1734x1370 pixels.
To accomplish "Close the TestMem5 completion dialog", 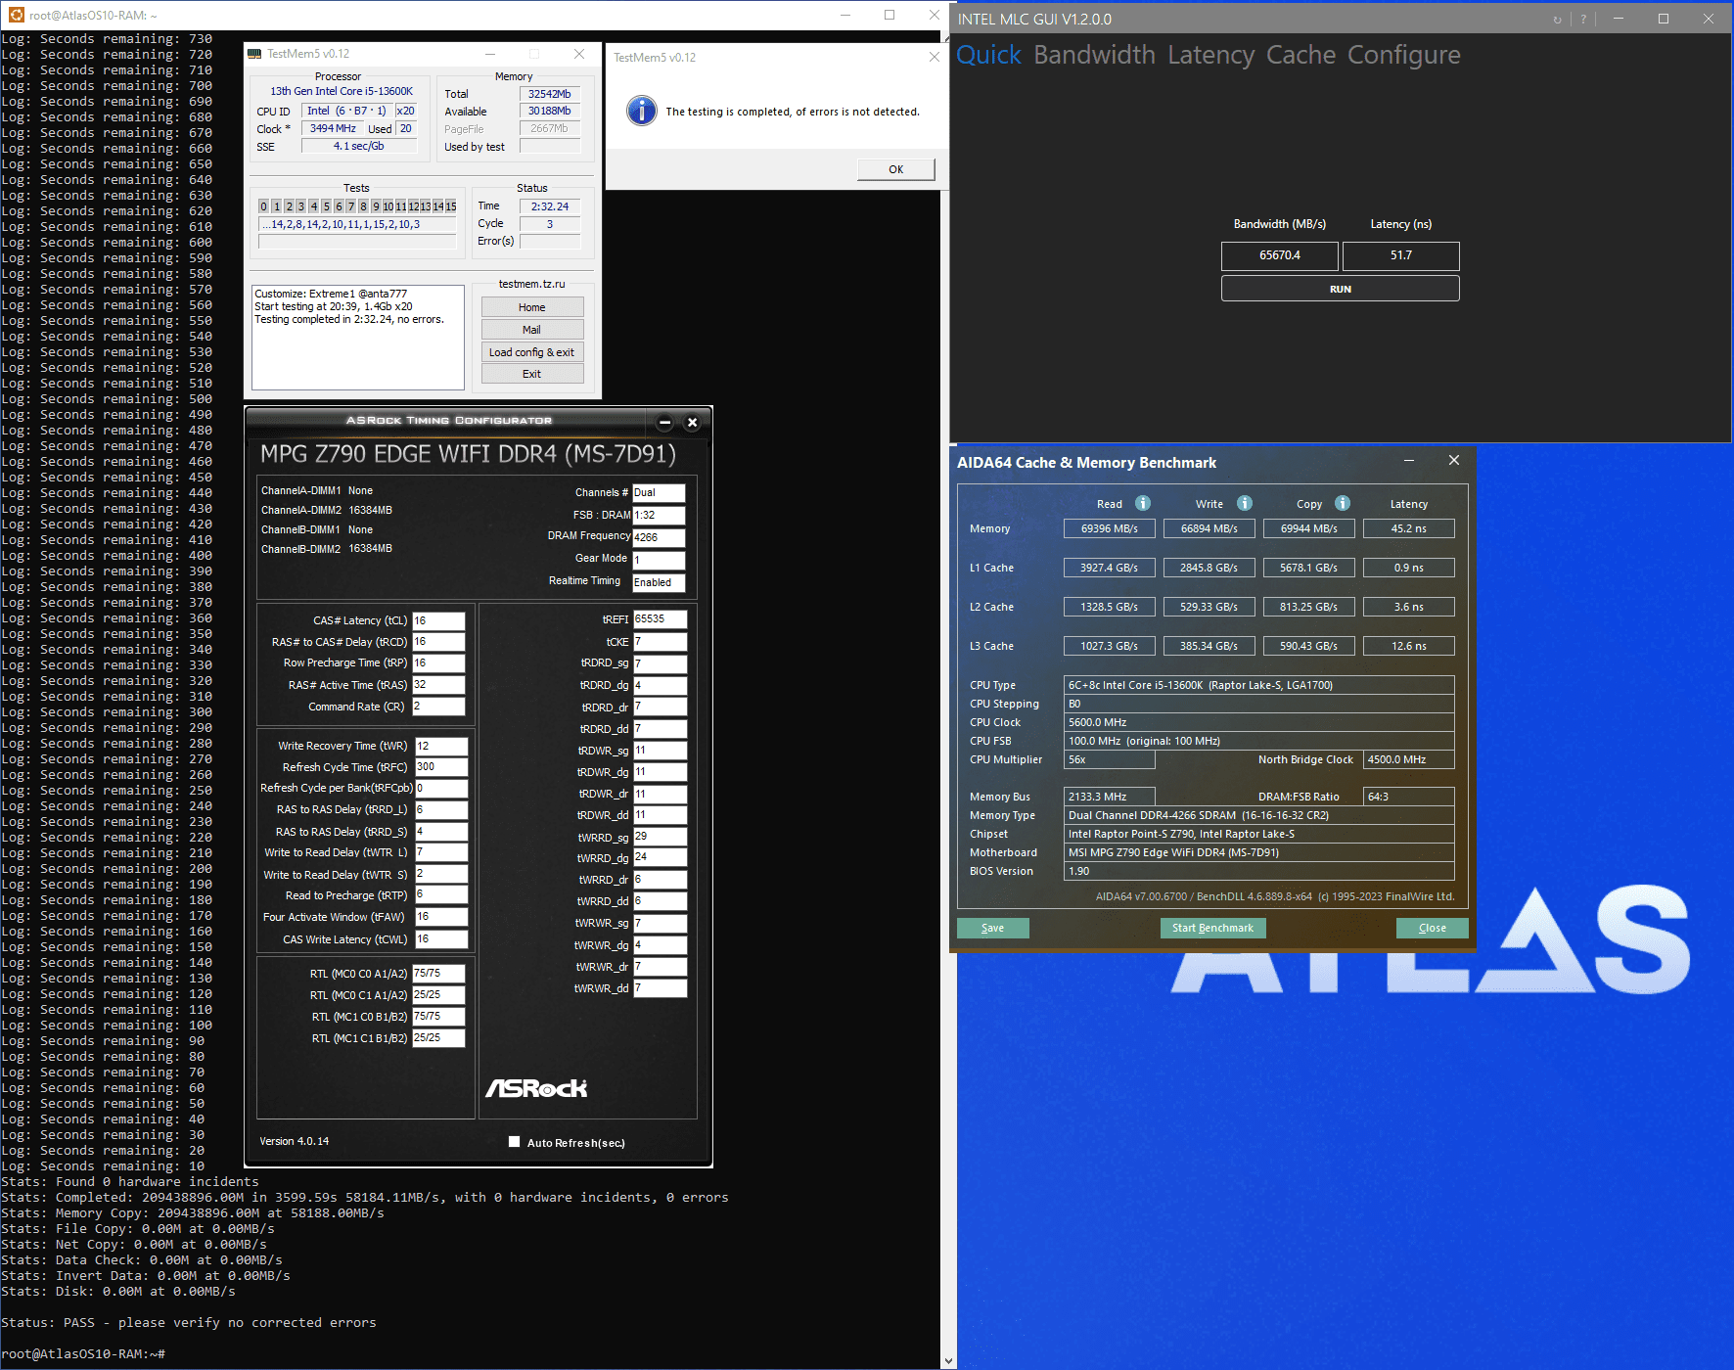I will [x=934, y=57].
